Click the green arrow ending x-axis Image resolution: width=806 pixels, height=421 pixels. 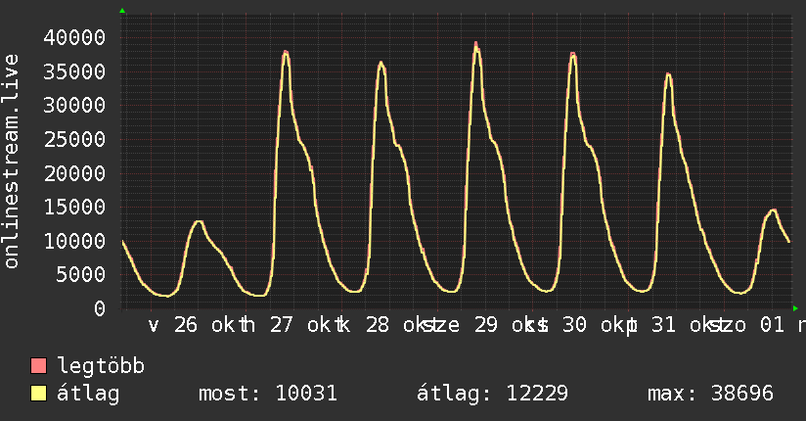click(795, 308)
